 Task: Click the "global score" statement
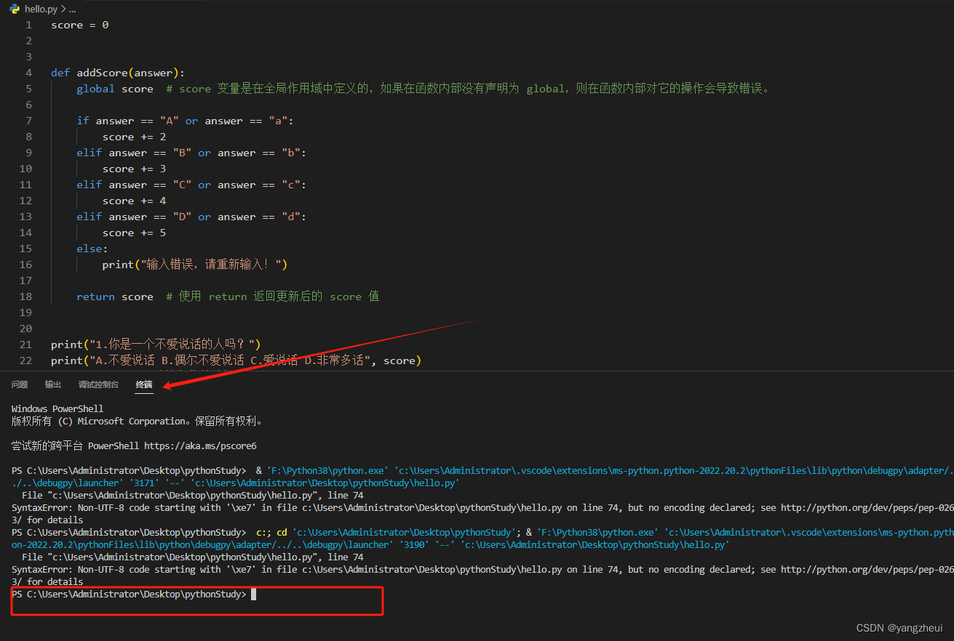click(x=115, y=89)
